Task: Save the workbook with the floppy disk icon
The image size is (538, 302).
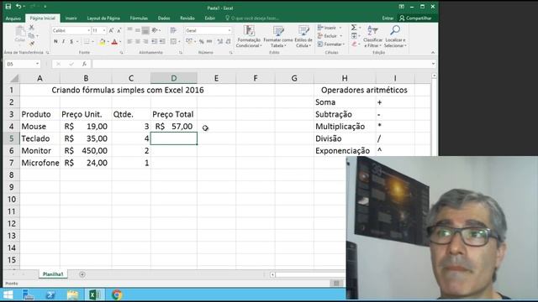Action: point(8,7)
